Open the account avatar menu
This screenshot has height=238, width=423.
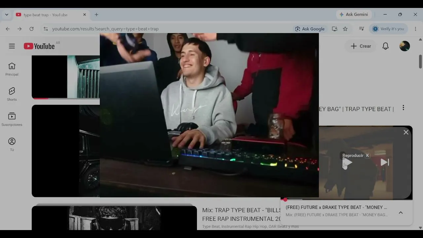coord(404,46)
